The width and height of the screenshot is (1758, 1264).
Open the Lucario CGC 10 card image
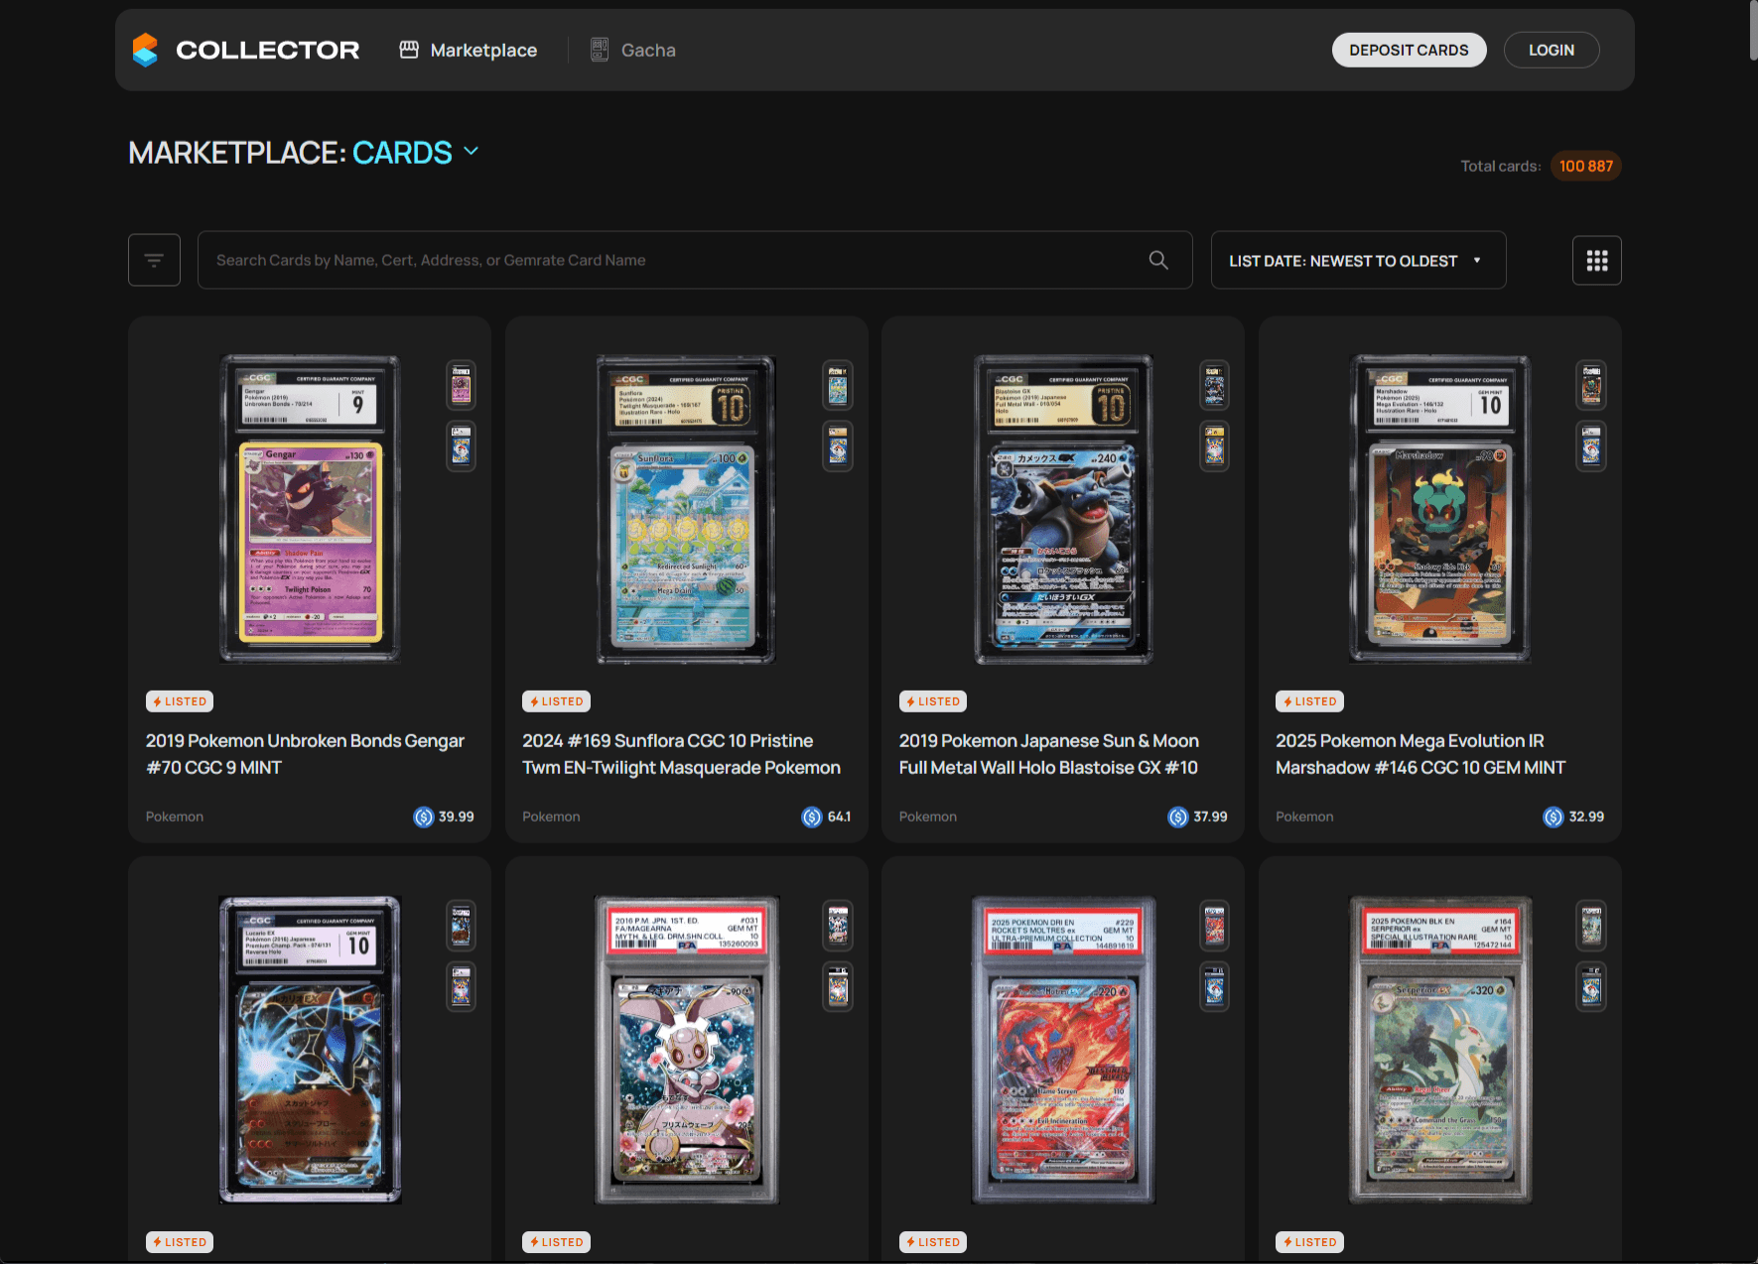310,1050
